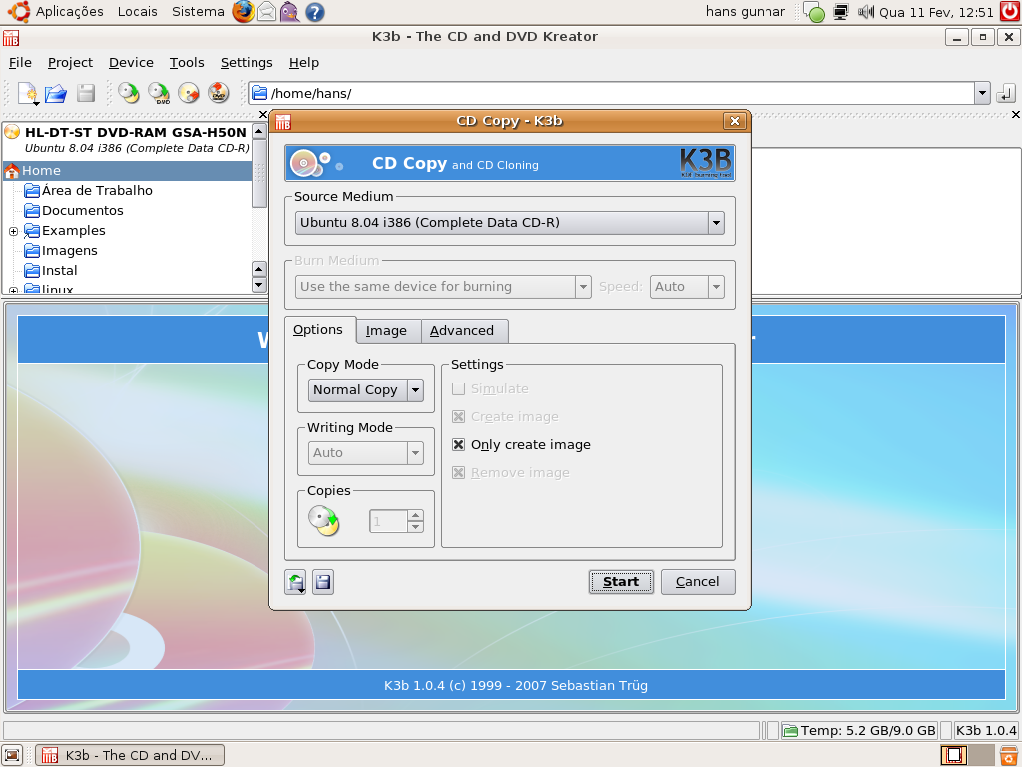Click the go button beside path field
Image resolution: width=1022 pixels, height=767 pixels.
1006,93
